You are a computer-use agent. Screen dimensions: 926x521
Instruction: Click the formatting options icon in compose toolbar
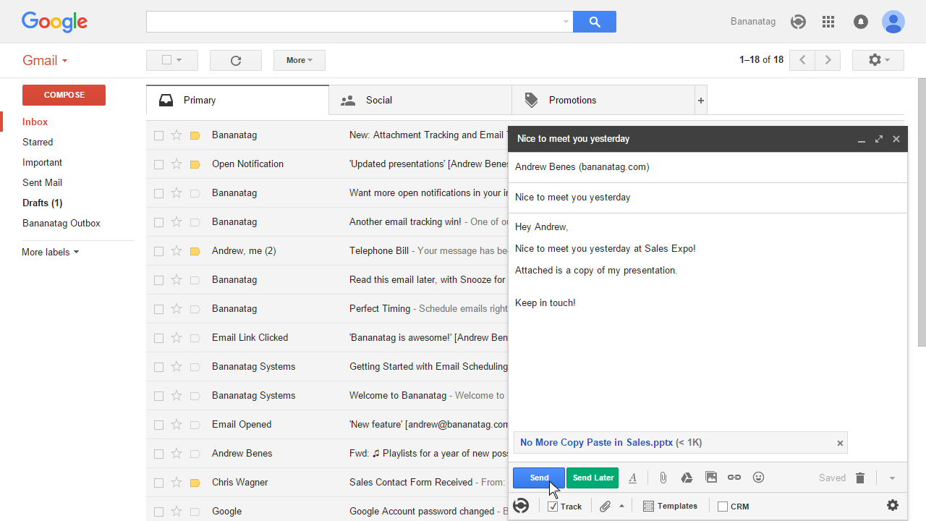[x=633, y=478]
